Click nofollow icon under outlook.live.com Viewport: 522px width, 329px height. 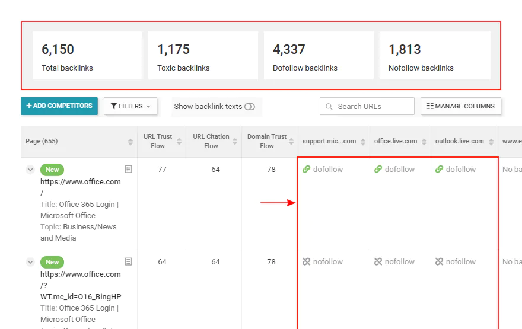439,262
